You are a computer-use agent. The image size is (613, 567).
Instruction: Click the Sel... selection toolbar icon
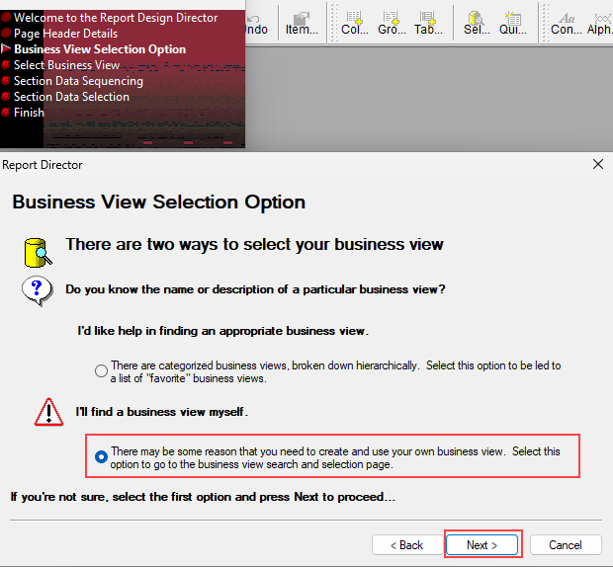click(x=477, y=25)
